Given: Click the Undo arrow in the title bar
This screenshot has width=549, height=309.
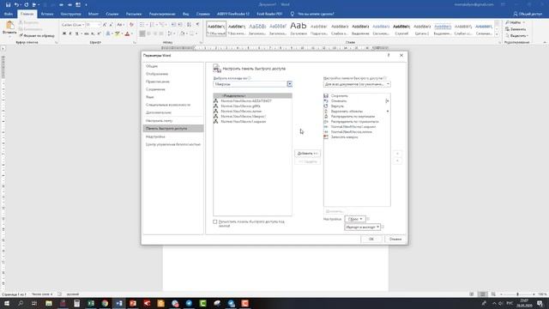Looking at the screenshot, I should [x=16, y=5].
